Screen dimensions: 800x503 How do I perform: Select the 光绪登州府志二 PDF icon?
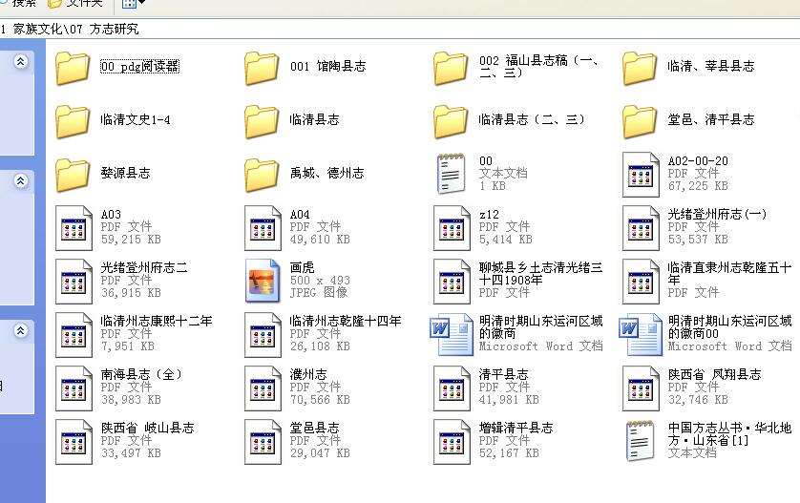coord(74,282)
